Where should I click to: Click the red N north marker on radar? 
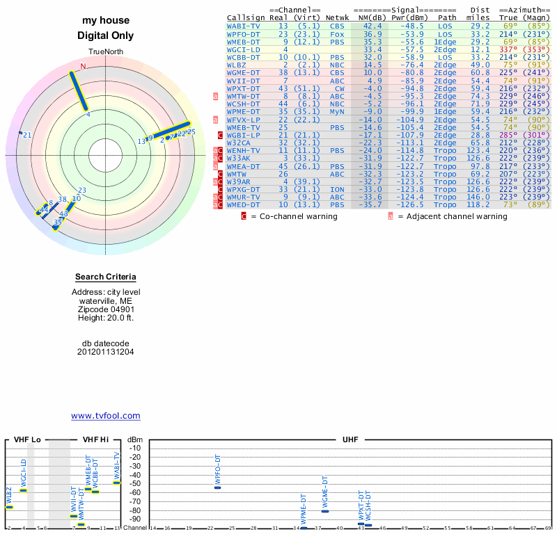point(83,67)
